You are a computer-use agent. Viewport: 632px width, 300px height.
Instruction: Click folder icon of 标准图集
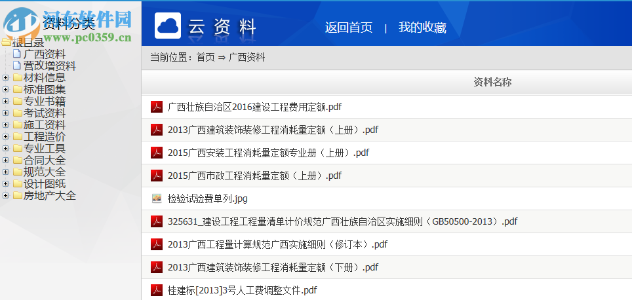point(17,89)
